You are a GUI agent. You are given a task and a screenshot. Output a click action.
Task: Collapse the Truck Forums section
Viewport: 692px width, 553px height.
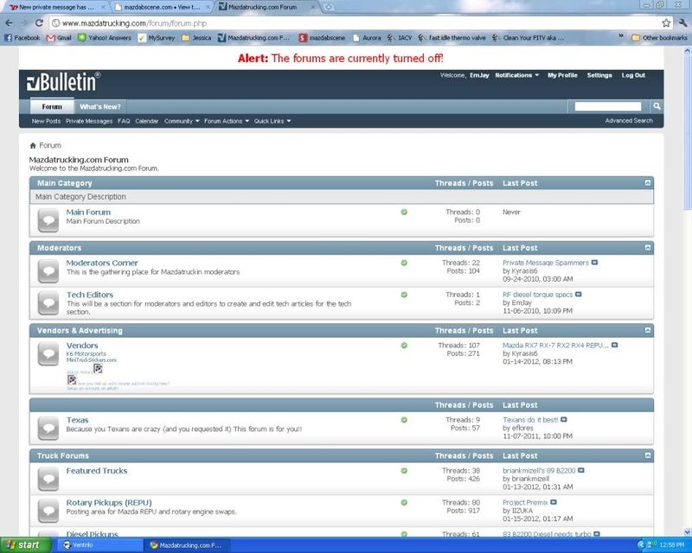pos(647,455)
